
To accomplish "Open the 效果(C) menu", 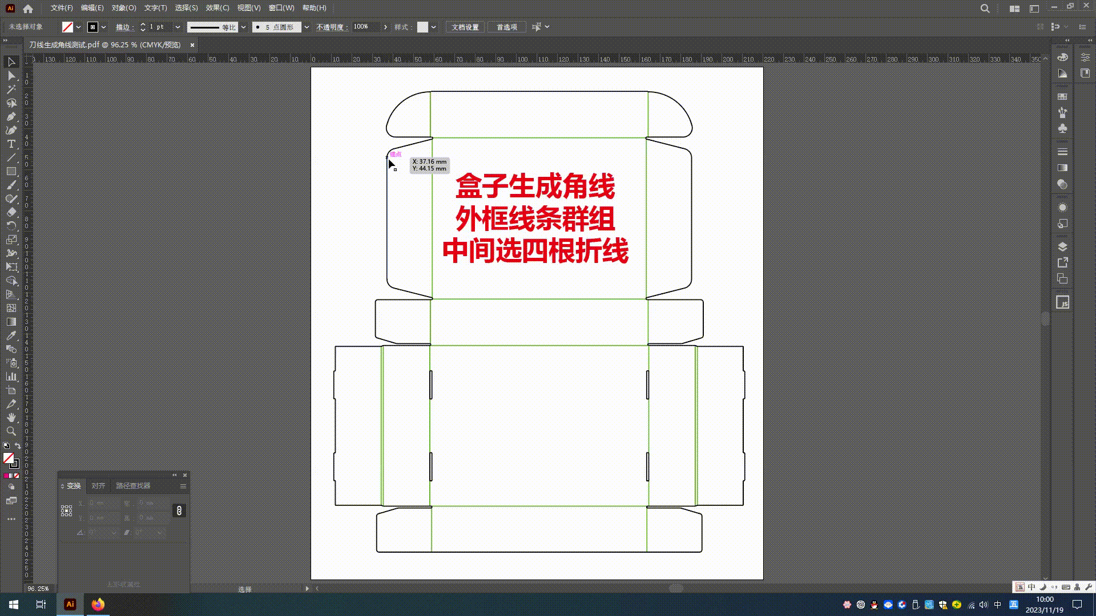I will tap(217, 8).
